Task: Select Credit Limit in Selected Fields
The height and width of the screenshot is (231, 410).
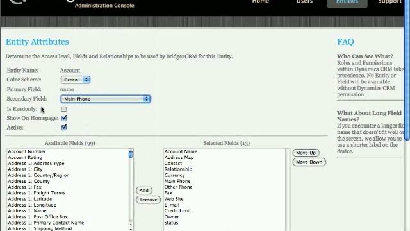Action: pos(225,211)
